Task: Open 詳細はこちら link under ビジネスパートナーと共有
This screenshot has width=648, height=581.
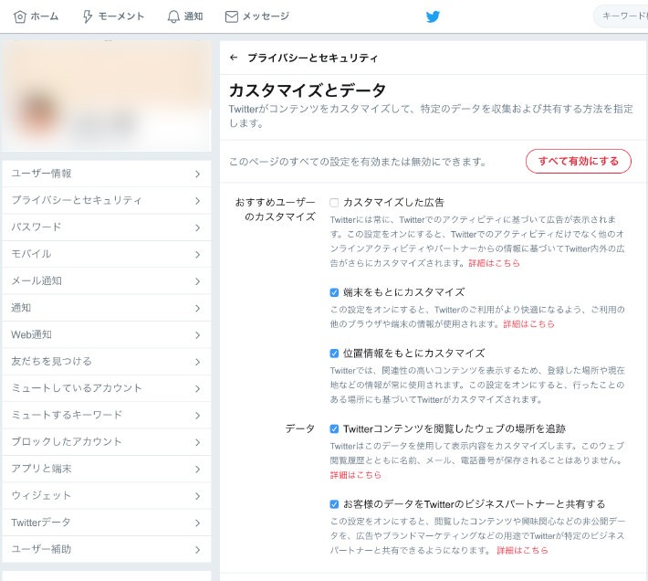Action: tap(522, 550)
